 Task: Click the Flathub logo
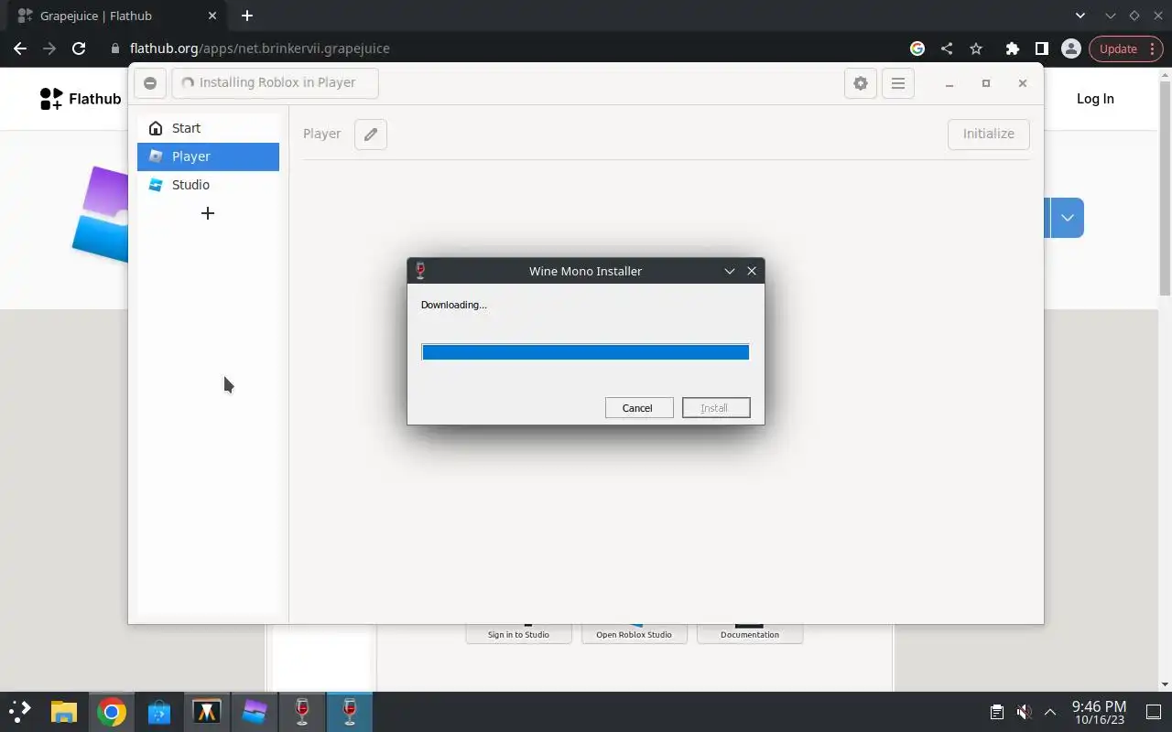pos(81,99)
